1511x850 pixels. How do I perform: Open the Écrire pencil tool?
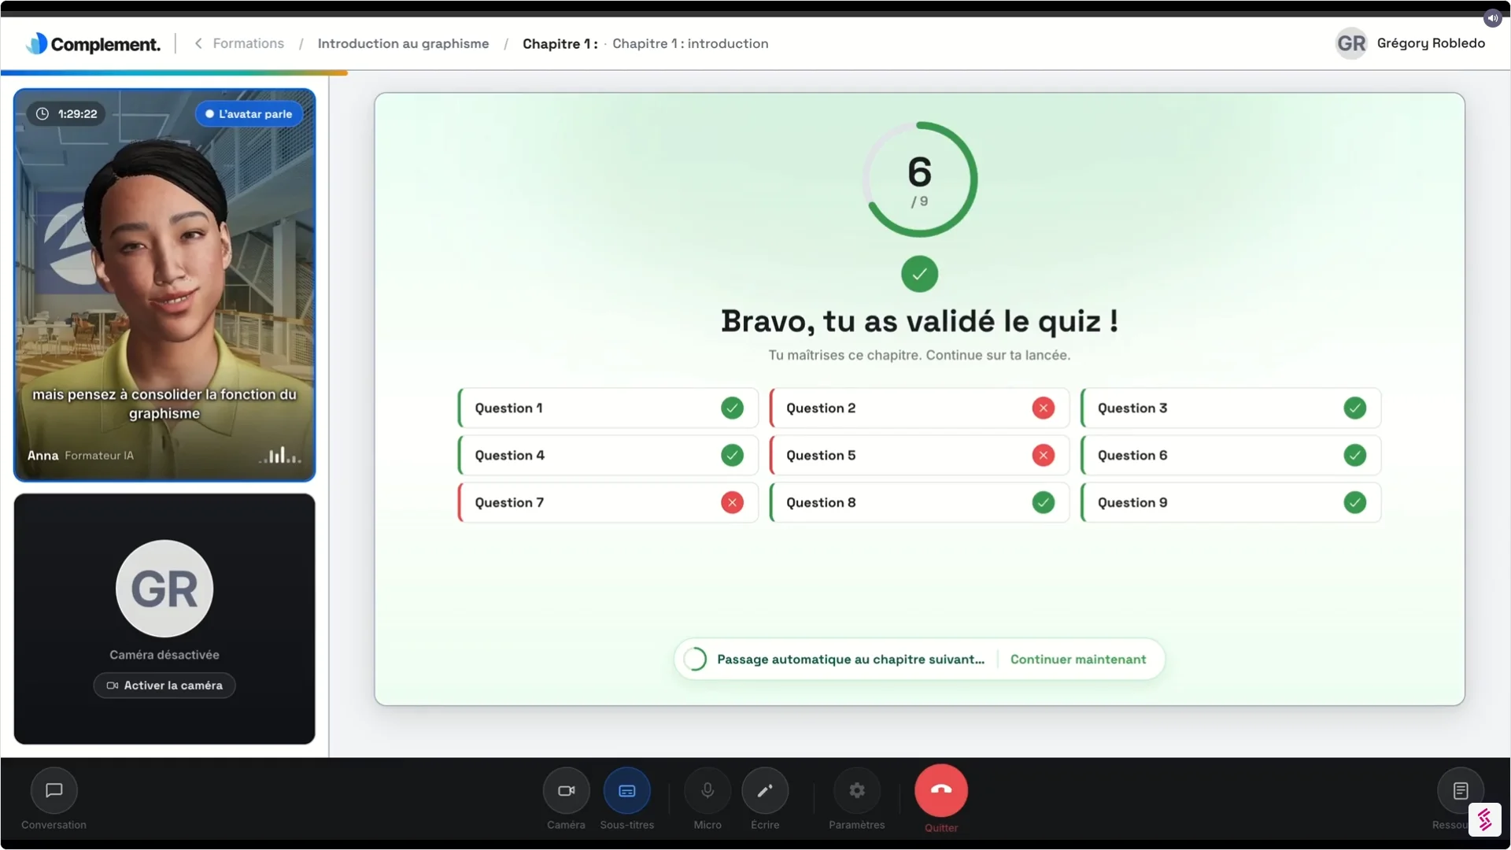(x=765, y=790)
